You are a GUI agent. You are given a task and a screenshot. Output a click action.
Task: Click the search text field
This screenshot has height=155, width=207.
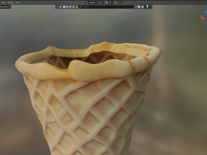point(107,7)
